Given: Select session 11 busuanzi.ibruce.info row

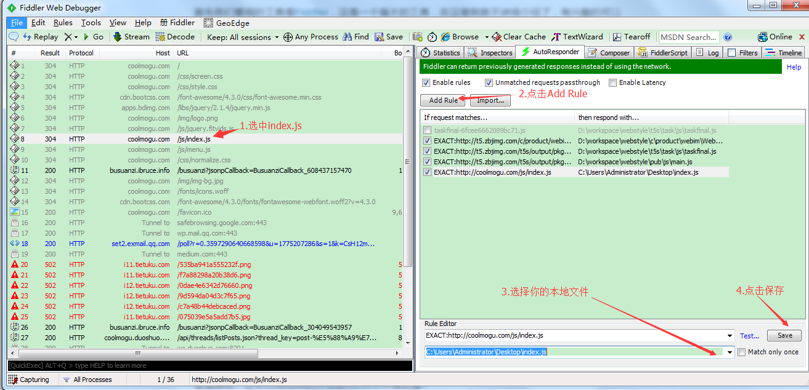Looking at the screenshot, I should [x=205, y=170].
